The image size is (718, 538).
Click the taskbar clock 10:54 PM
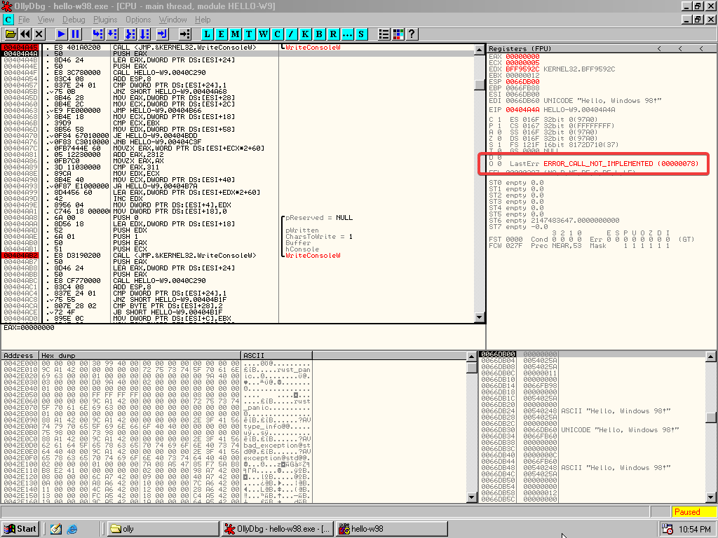click(695, 530)
